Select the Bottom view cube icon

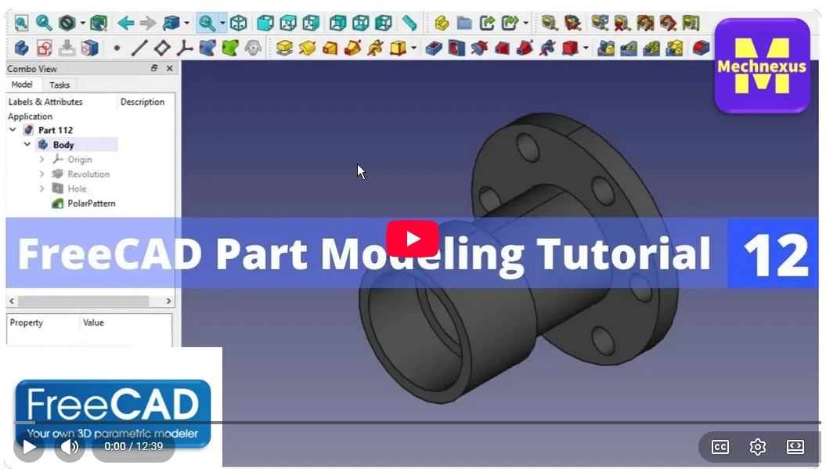pyautogui.click(x=360, y=23)
